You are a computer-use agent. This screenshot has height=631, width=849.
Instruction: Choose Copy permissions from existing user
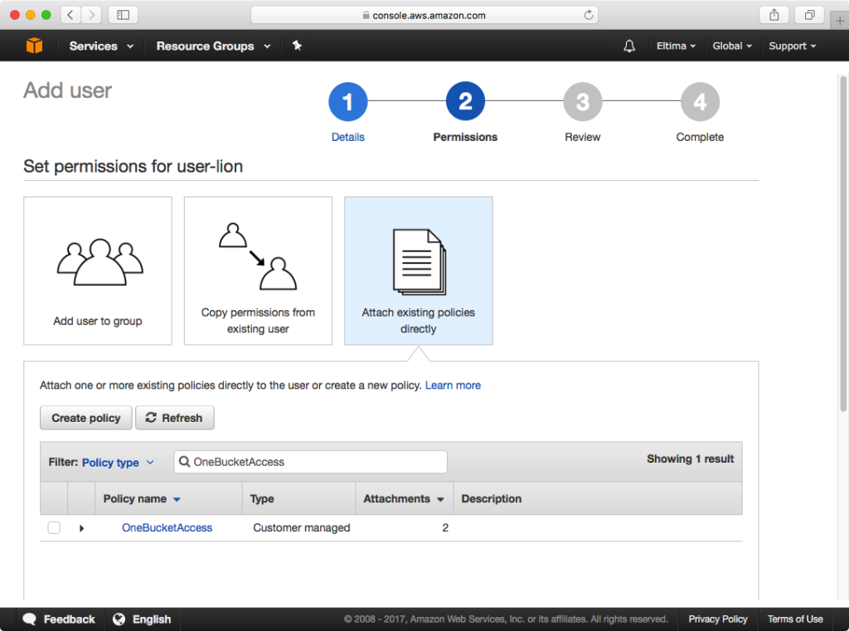click(x=258, y=270)
